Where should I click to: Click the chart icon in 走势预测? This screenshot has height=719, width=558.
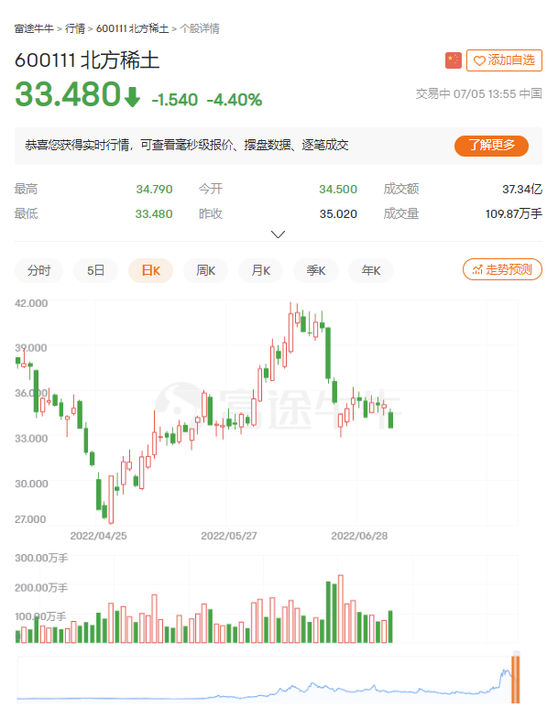point(476,269)
